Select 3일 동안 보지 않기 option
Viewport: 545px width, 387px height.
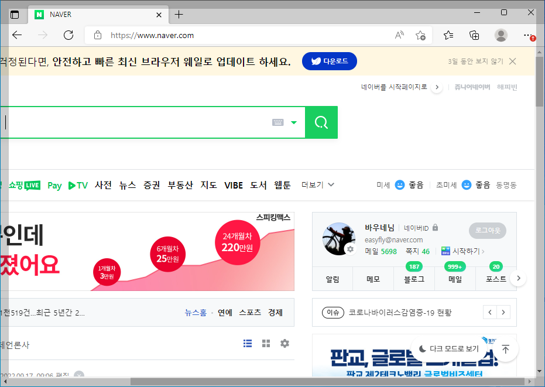pos(475,61)
